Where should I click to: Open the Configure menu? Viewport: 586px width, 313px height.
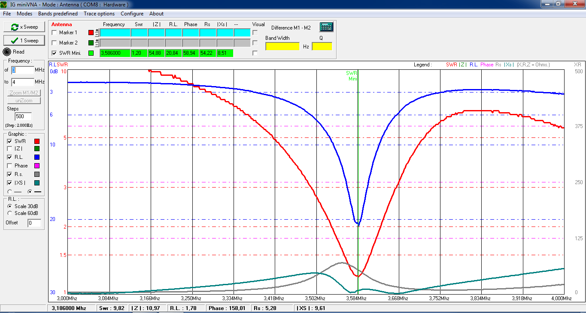132,14
